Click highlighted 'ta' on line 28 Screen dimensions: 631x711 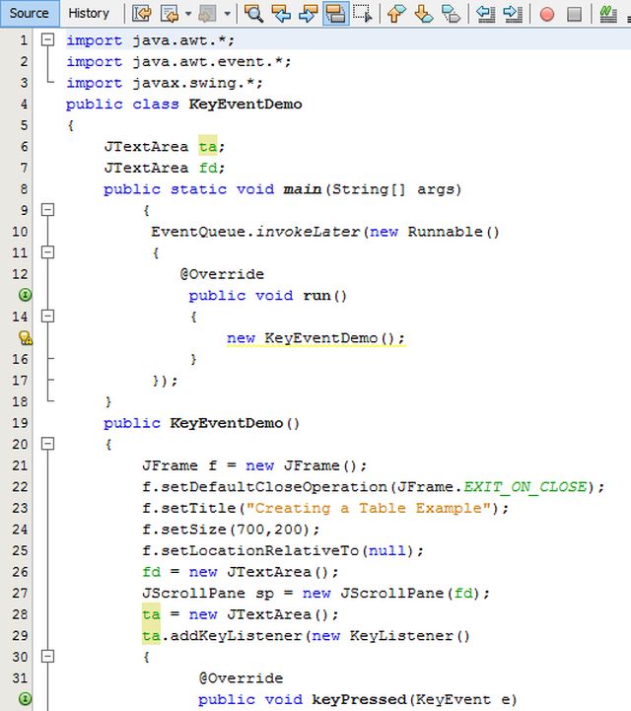[x=151, y=614]
